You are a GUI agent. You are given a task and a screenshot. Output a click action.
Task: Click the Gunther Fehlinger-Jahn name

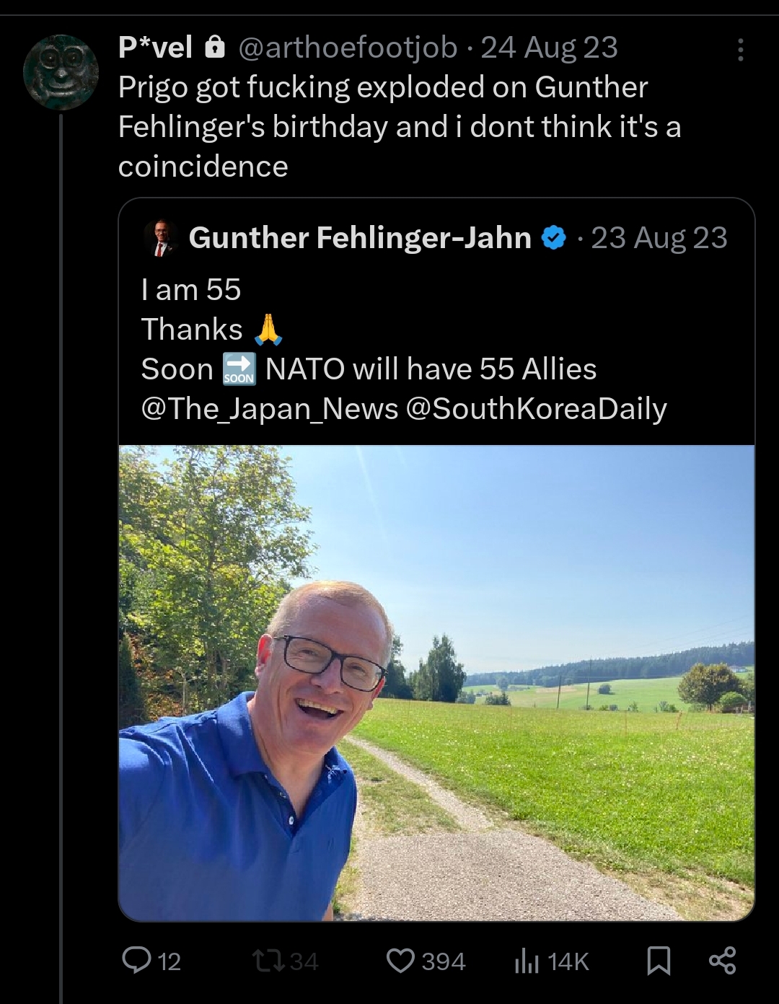pyautogui.click(x=360, y=238)
